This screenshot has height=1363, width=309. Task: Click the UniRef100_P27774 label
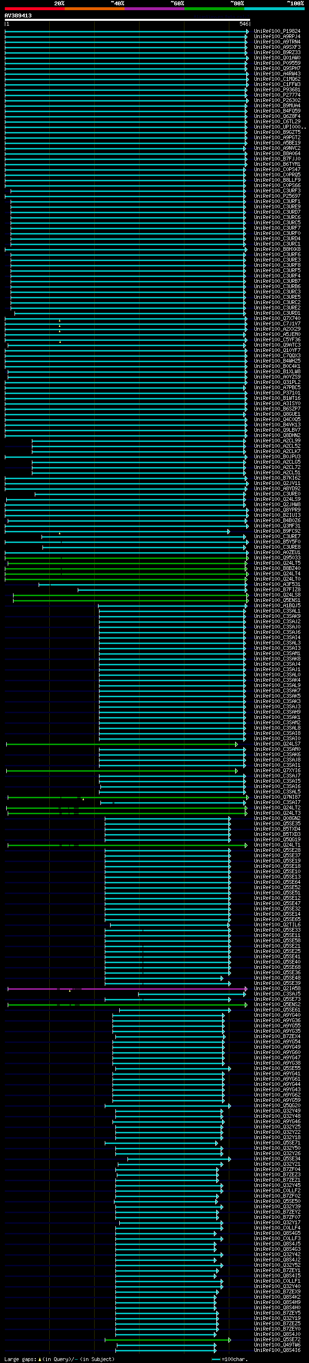(x=277, y=95)
